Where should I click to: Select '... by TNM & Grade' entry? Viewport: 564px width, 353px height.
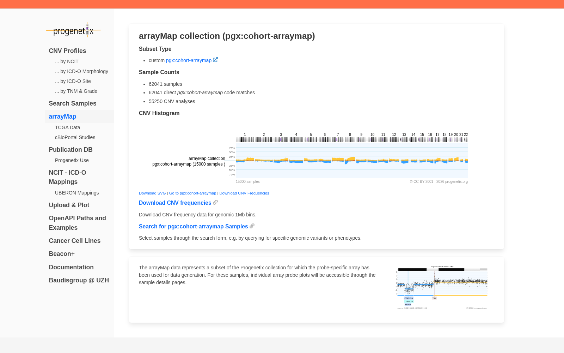coord(76,91)
